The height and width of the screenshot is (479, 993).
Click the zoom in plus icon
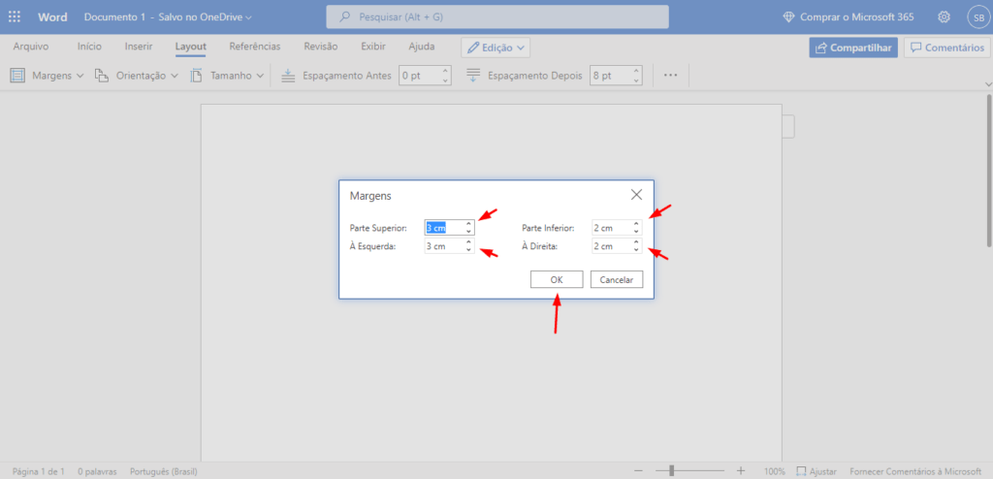click(740, 471)
